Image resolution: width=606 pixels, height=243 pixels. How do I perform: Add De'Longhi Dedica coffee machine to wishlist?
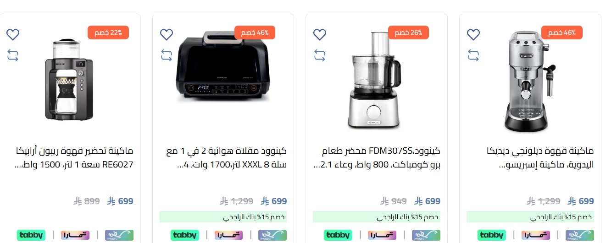(473, 34)
